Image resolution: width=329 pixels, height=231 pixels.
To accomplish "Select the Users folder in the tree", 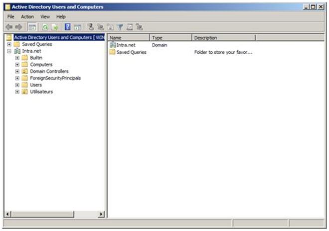I will click(x=36, y=85).
